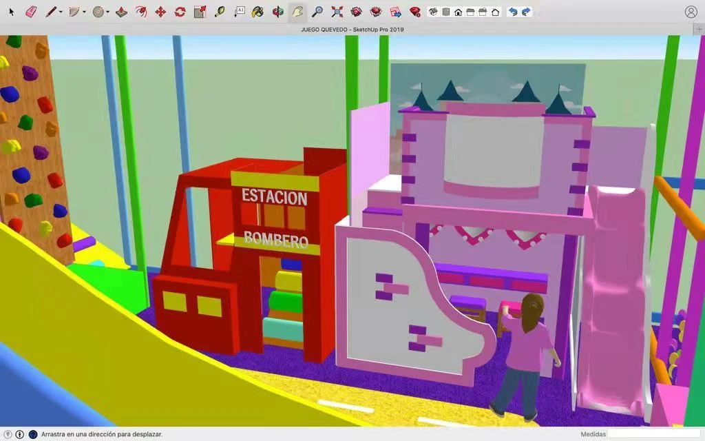
Task: Pick the Zoom magnifier tool
Action: pos(317,12)
